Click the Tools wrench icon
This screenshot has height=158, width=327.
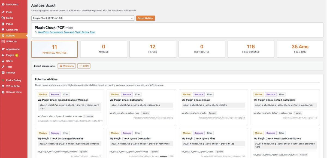click(3, 67)
